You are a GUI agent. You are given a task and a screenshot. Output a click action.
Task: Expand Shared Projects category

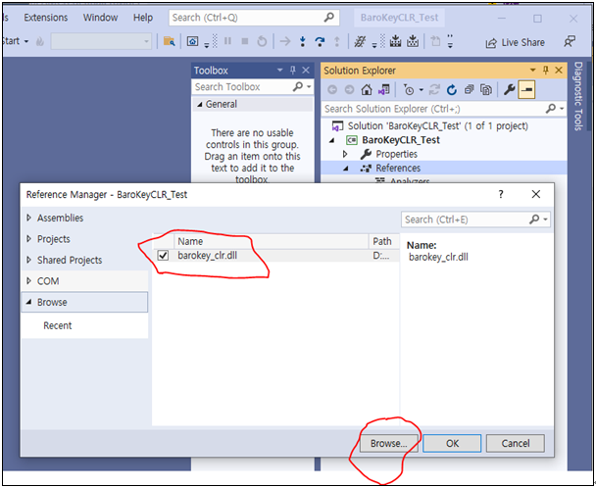point(28,260)
